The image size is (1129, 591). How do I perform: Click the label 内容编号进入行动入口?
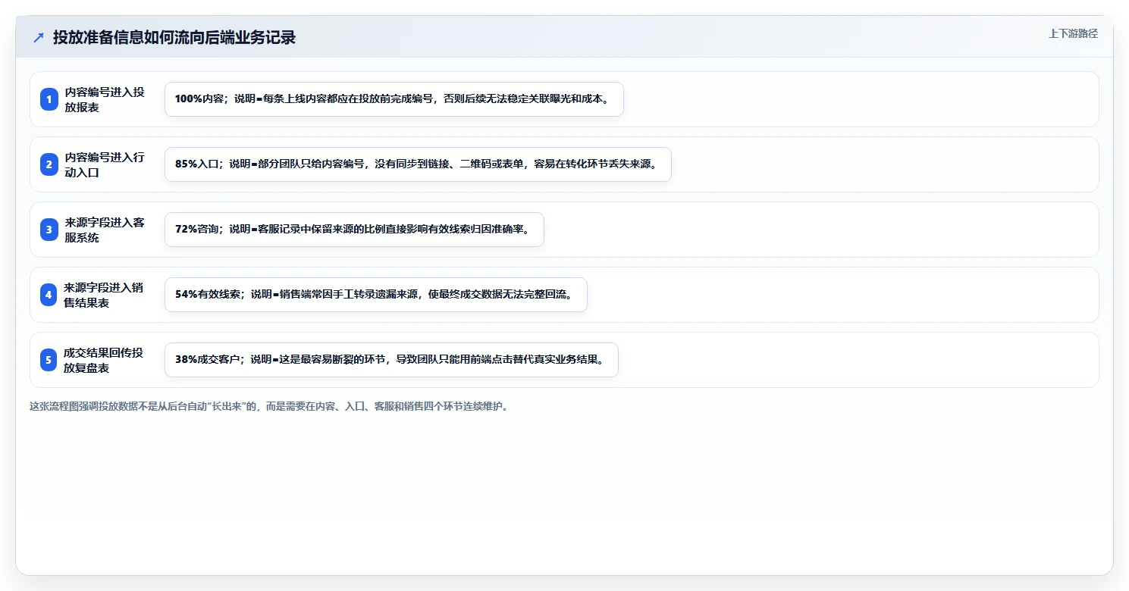(105, 164)
